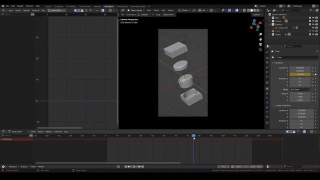Open the Render menu
The height and width of the screenshot is (180, 320).
[20, 6]
